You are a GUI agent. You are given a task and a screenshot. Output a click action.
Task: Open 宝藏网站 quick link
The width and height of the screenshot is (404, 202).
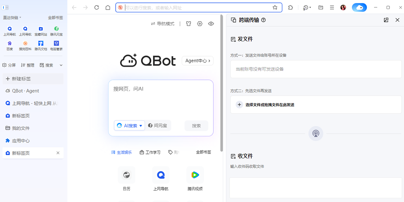pyautogui.click(x=41, y=31)
